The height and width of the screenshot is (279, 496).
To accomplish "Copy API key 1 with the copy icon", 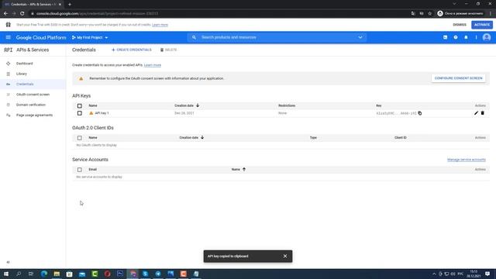I will click(420, 113).
